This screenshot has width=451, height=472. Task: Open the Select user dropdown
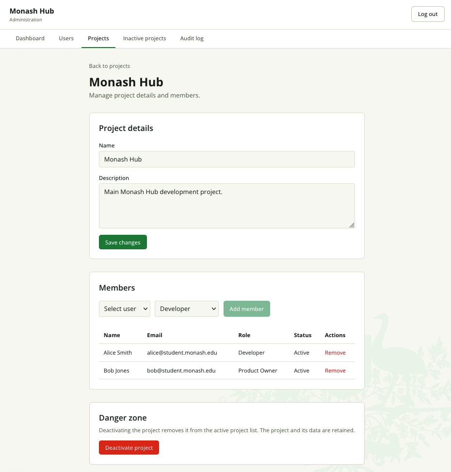[x=125, y=309]
